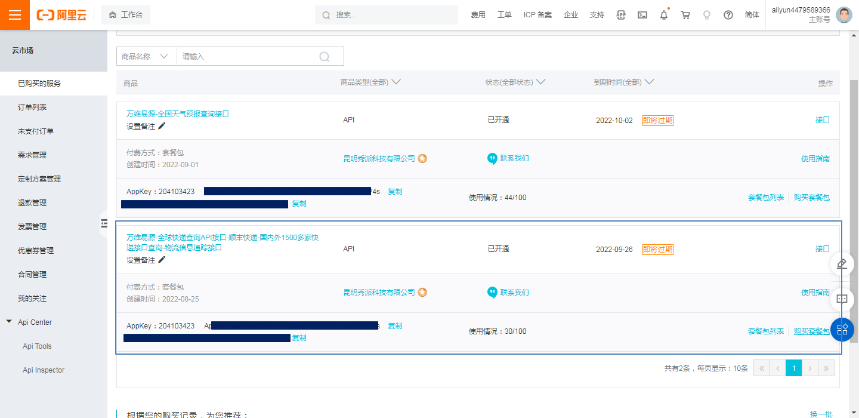
Task: Open the shopping cart icon
Action: pyautogui.click(x=685, y=15)
